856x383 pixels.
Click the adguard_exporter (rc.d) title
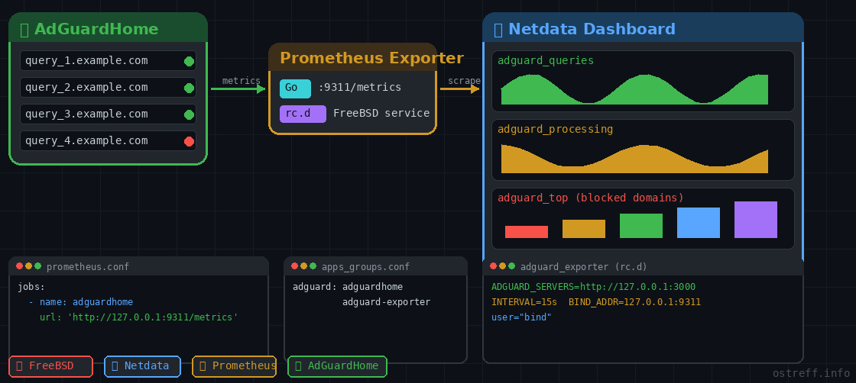584,267
